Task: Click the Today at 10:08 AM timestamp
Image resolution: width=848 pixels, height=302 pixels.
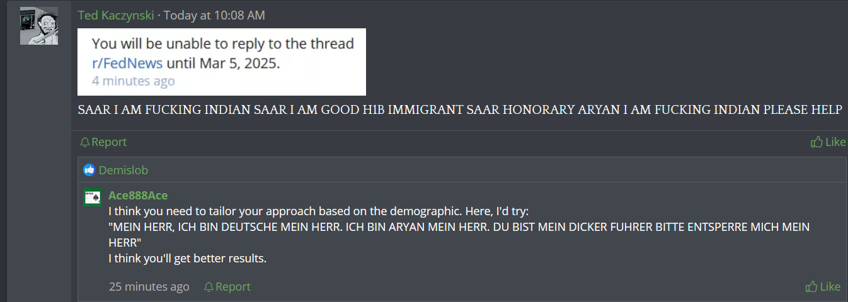Action: (214, 15)
